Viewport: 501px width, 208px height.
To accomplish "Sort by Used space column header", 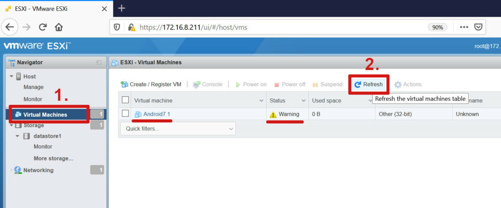I will (326, 101).
